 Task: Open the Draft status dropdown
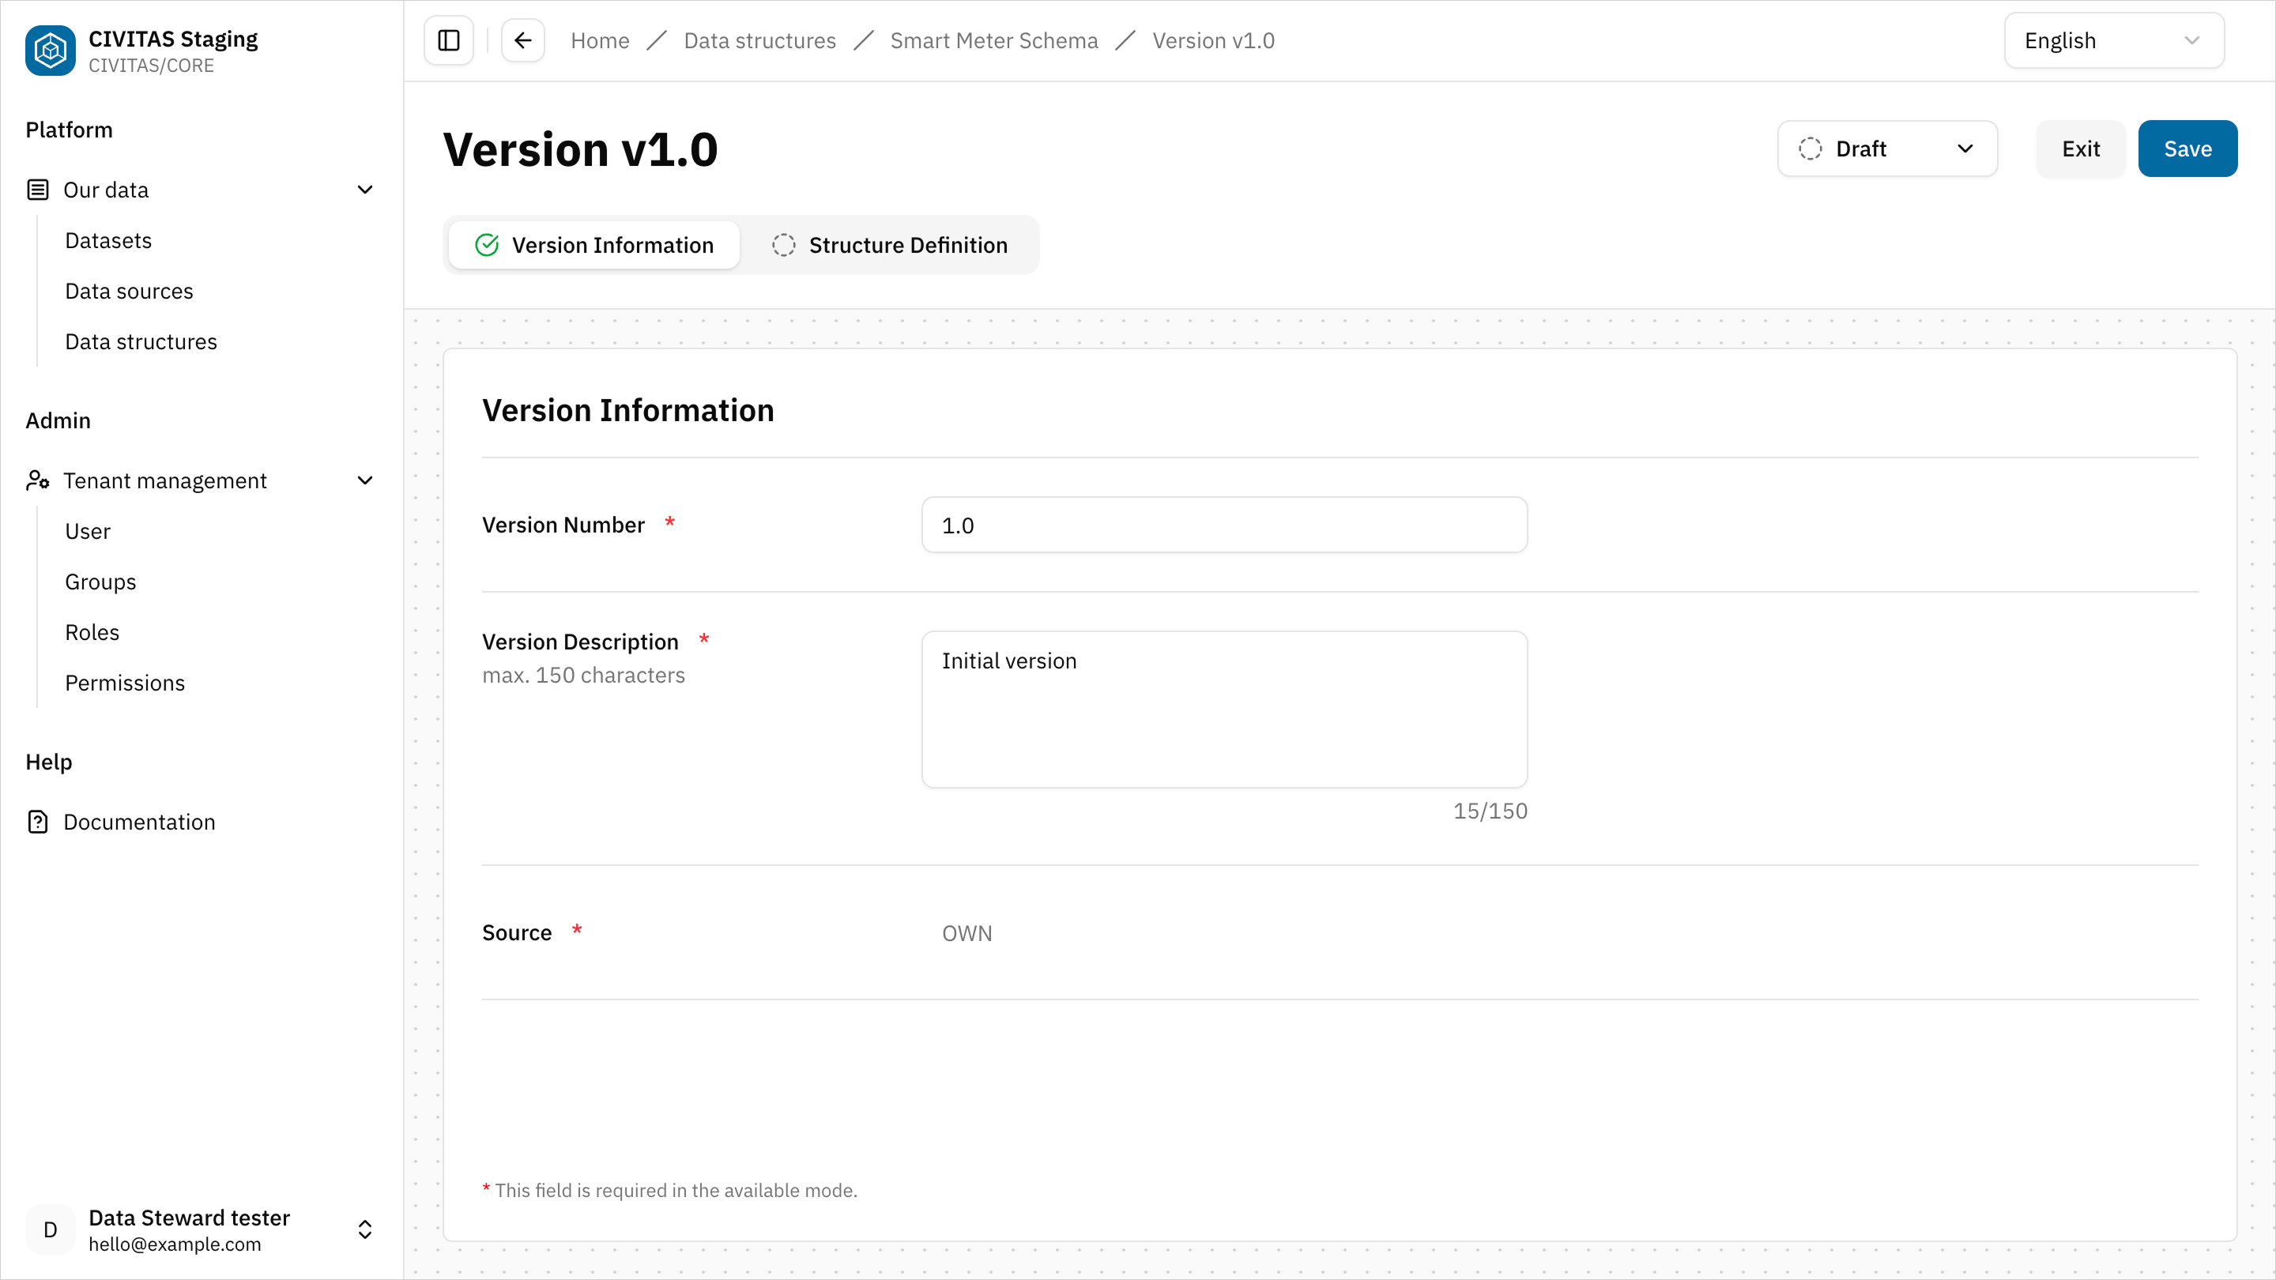[x=1965, y=149]
